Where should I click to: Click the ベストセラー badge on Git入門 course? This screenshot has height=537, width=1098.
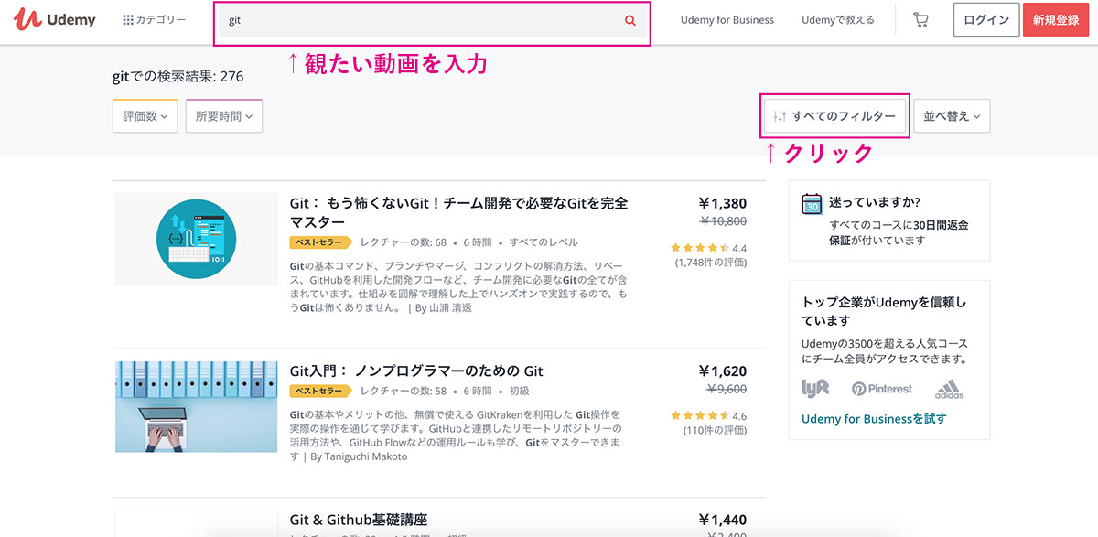coord(321,391)
